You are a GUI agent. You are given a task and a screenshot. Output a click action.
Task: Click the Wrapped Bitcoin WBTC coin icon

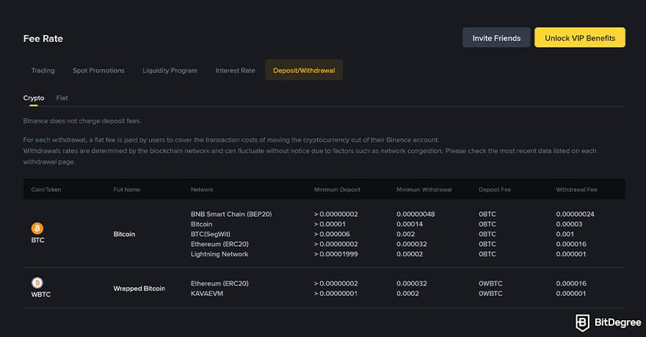37,283
